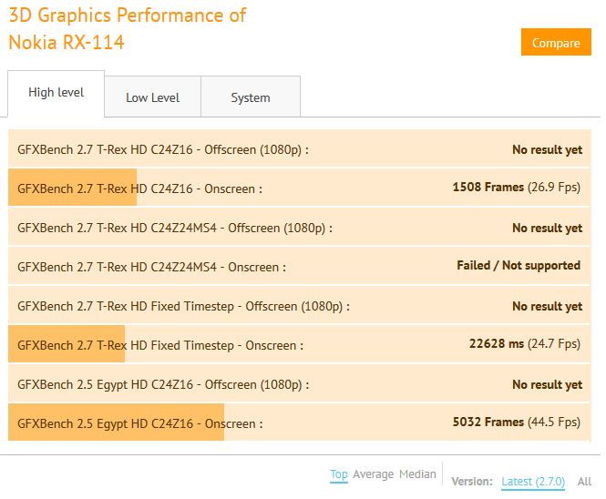
Task: Choose All versions
Action: point(584,482)
